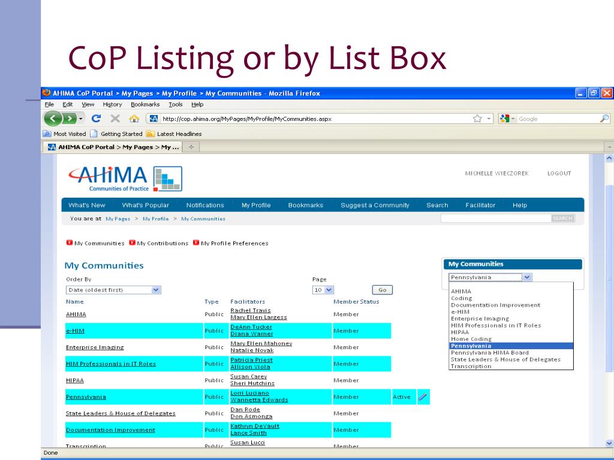Open facilitator Dan Rode link
Screen dimensions: 614x460
[245, 410]
